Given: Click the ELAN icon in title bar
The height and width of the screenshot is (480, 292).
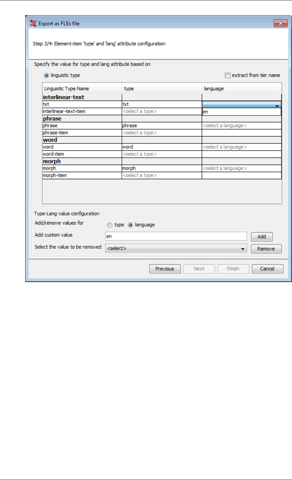Looking at the screenshot, I should (33, 23).
